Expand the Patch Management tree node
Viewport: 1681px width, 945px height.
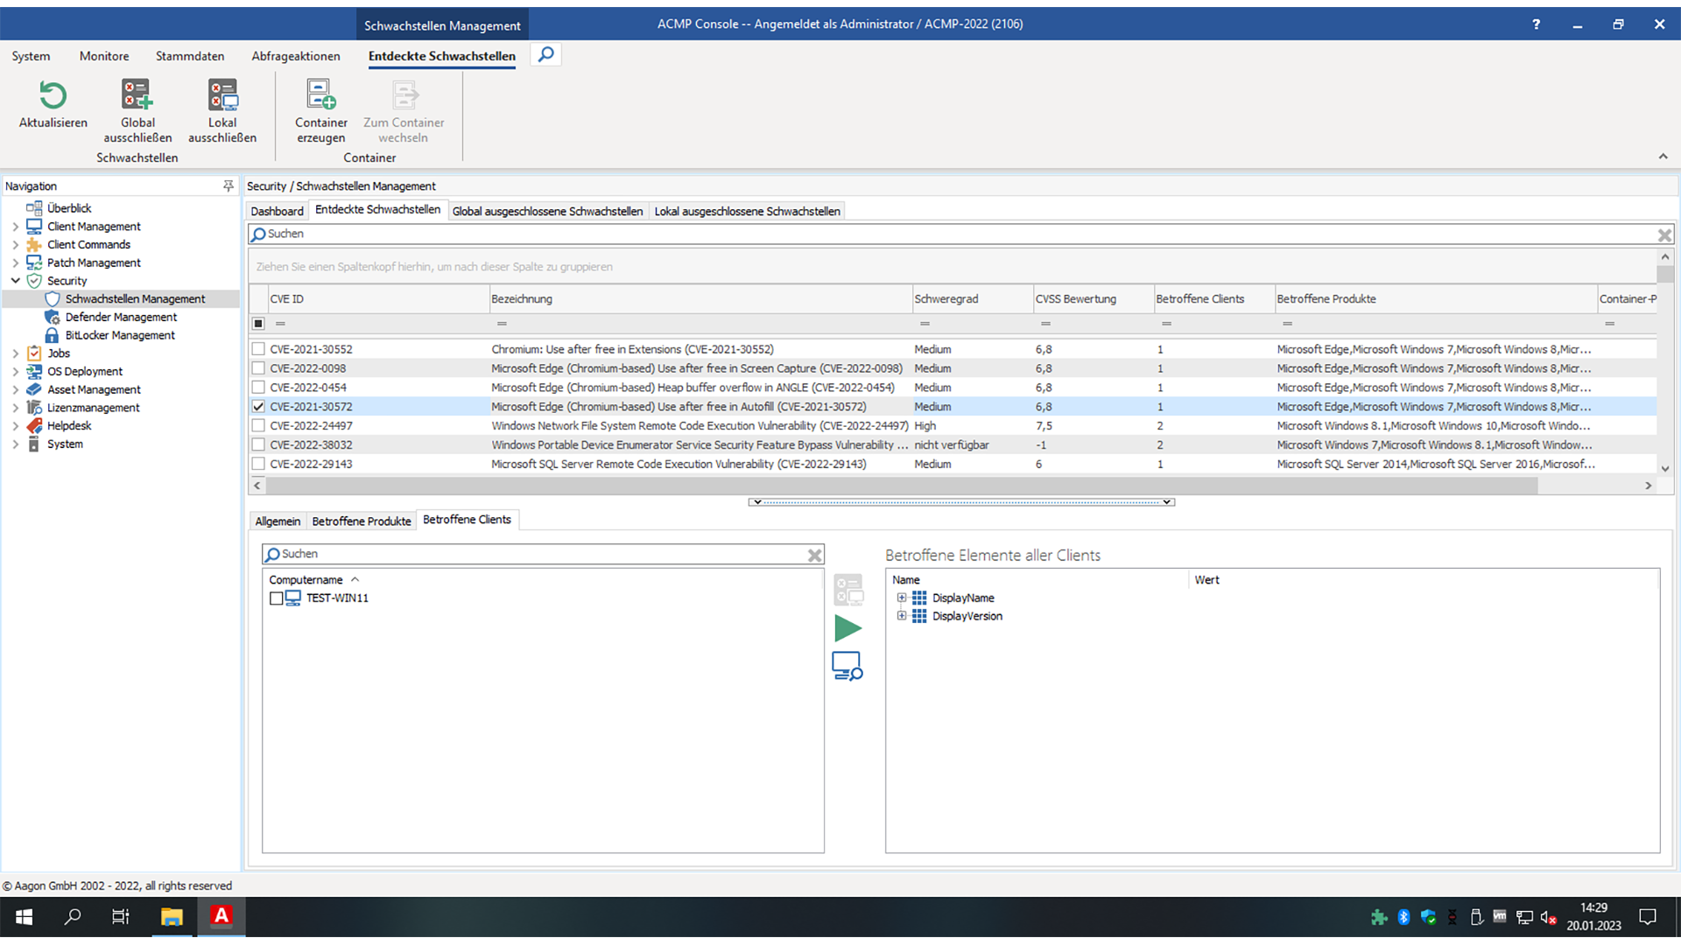click(15, 262)
